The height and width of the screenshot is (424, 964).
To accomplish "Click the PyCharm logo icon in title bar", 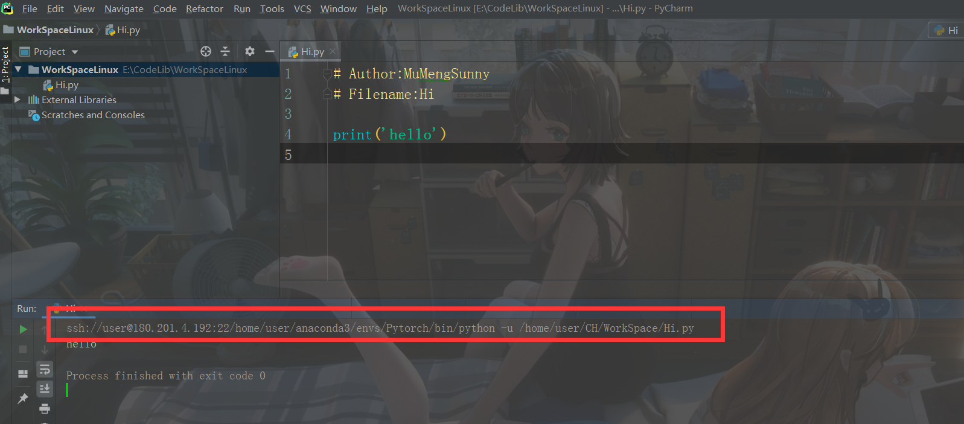I will (7, 8).
